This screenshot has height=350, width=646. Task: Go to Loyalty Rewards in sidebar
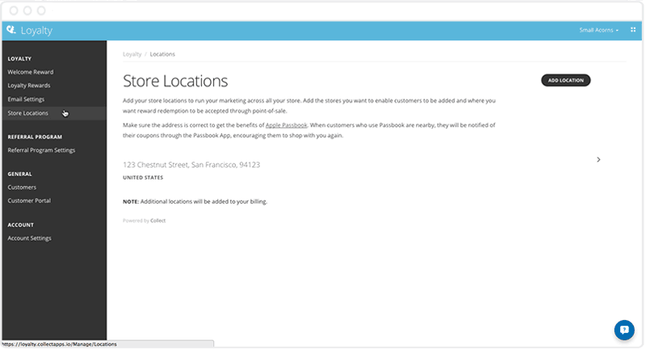[29, 86]
